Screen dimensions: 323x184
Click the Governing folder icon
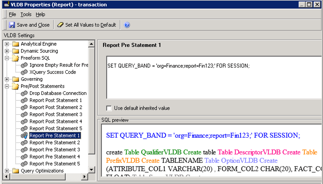16,79
